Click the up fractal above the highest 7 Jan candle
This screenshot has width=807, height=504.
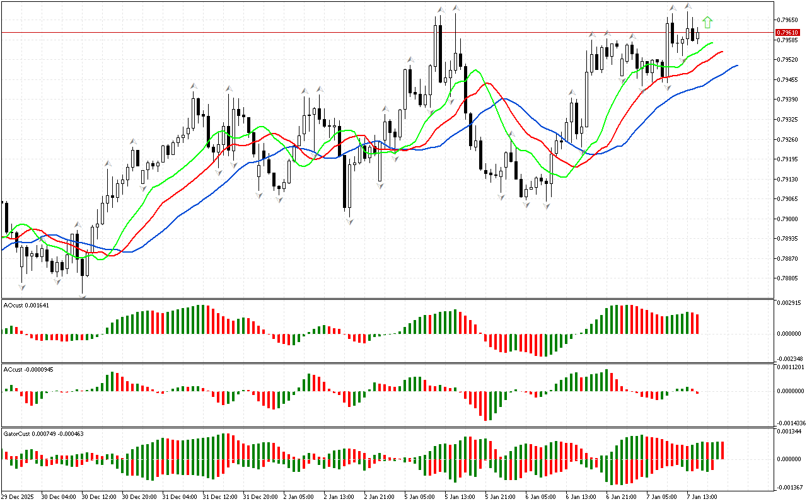(x=688, y=6)
